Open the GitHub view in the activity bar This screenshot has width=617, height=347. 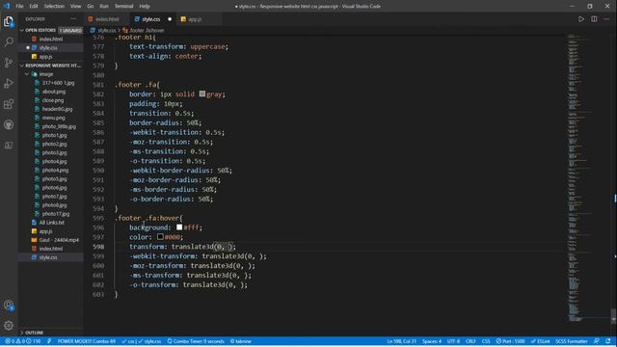pos(9,124)
